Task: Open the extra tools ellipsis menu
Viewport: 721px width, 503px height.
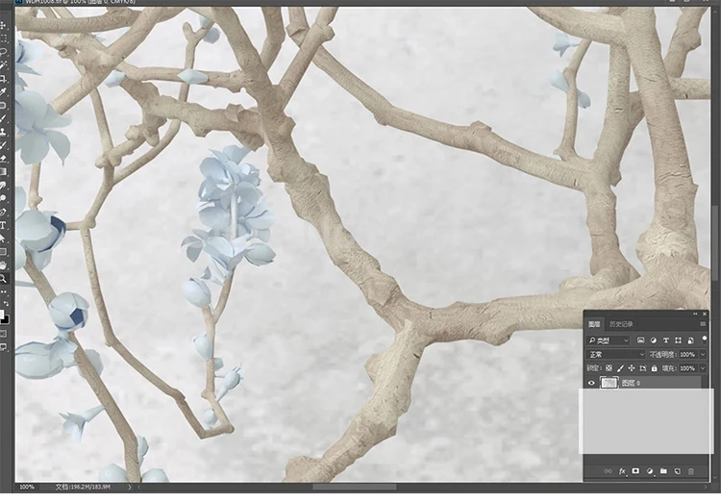Action: 3,292
